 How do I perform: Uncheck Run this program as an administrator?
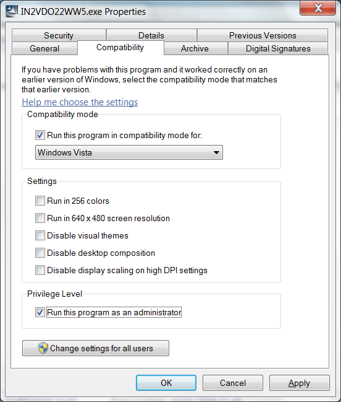pos(40,312)
